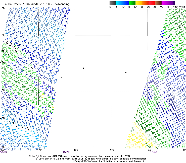
Task: Click the green 15-20 knots color segment
Action: [132, 3]
